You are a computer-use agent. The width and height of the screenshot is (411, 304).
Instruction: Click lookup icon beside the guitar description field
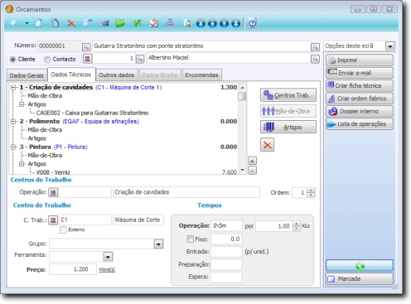[x=315, y=47]
